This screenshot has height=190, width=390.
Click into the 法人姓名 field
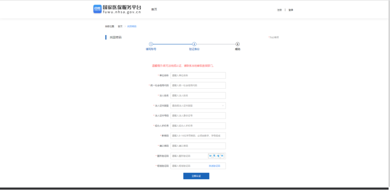(x=198, y=96)
